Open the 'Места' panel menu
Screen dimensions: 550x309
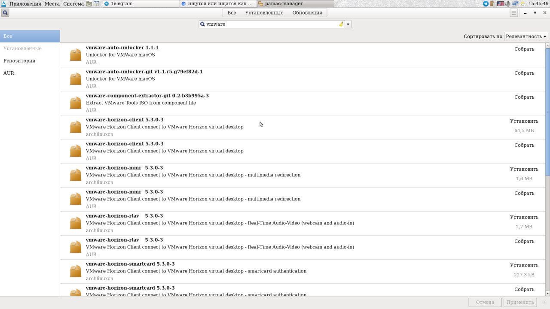[x=52, y=3]
